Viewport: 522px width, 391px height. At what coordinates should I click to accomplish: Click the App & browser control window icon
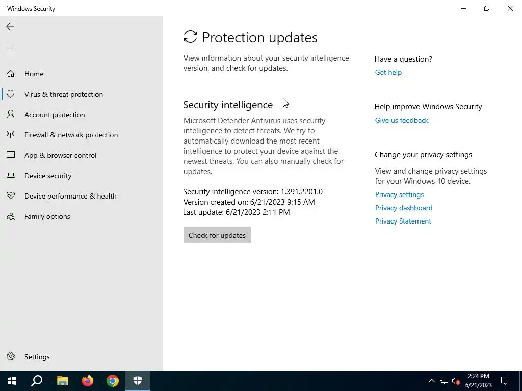[x=11, y=155]
